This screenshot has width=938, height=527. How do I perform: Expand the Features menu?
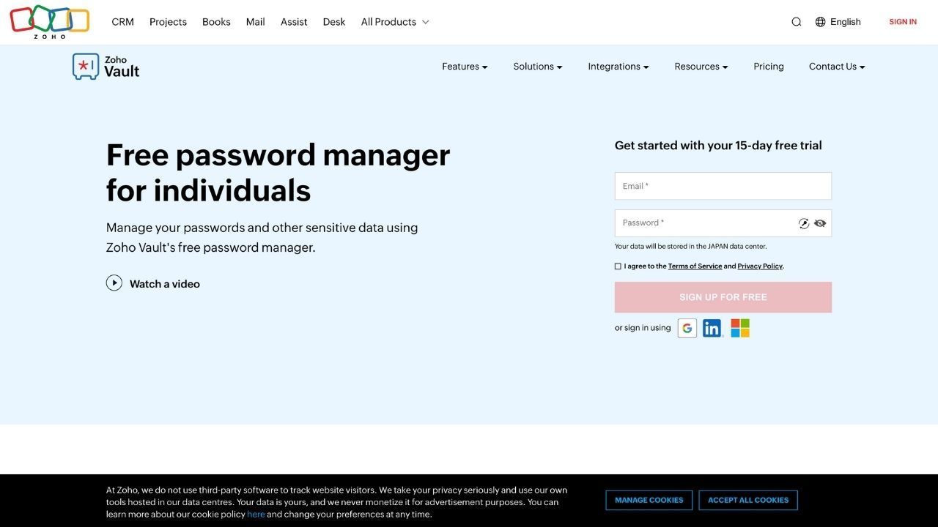tap(465, 67)
